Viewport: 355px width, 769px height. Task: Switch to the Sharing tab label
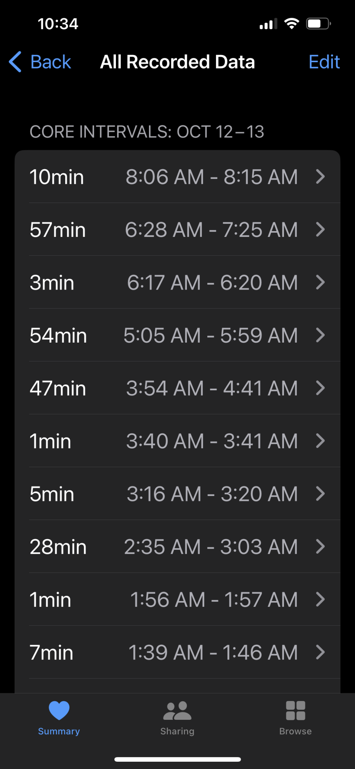coord(177,731)
